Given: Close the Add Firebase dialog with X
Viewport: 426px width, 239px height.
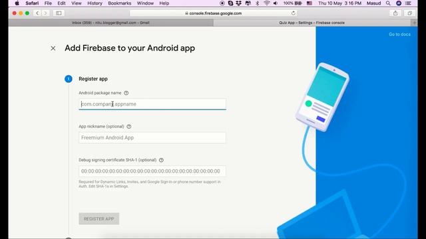Looking at the screenshot, I should pyautogui.click(x=53, y=48).
